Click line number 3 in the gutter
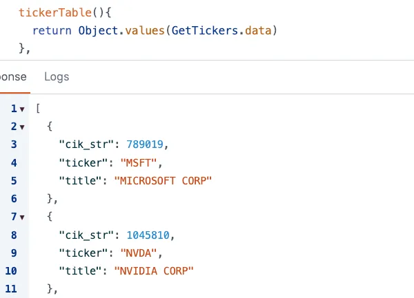Viewport: 414px width, 298px height. (x=14, y=145)
